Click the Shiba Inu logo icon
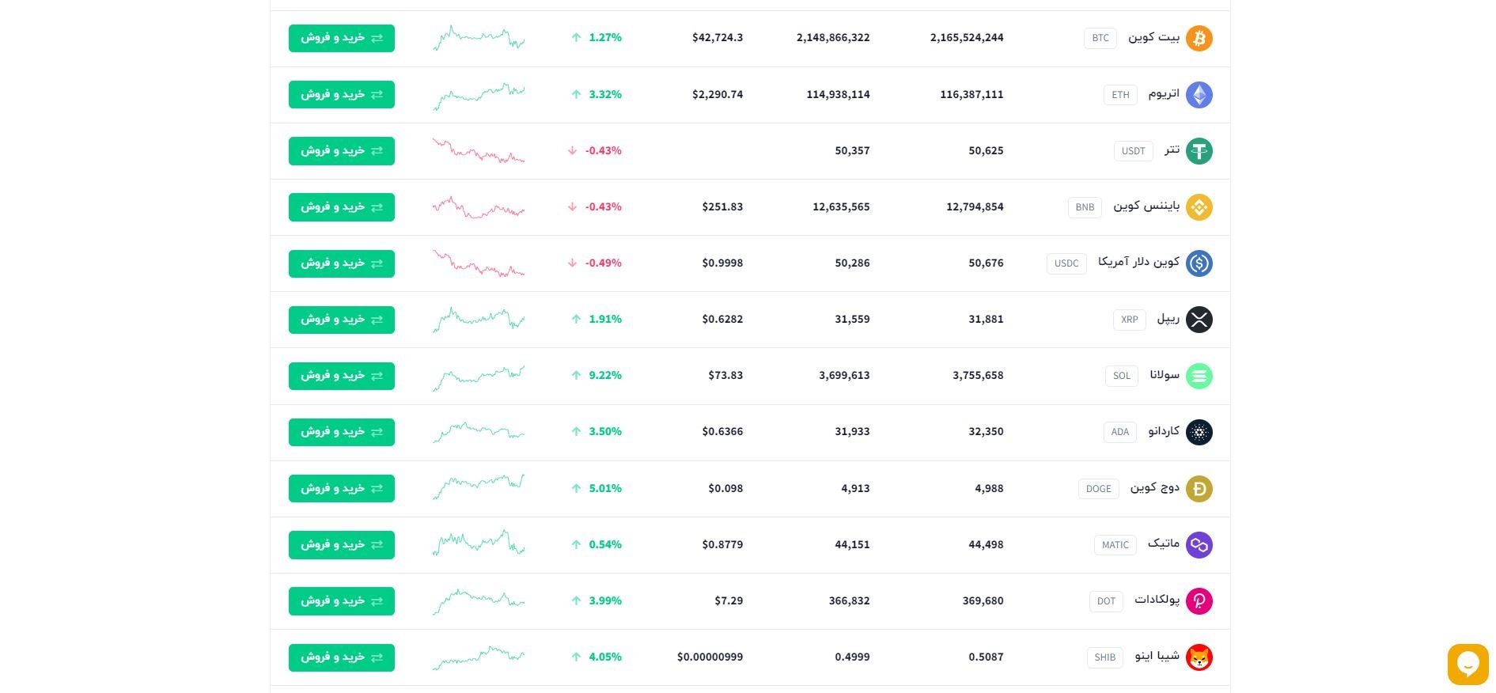Screen dimensions: 1496x693 (x=1199, y=657)
